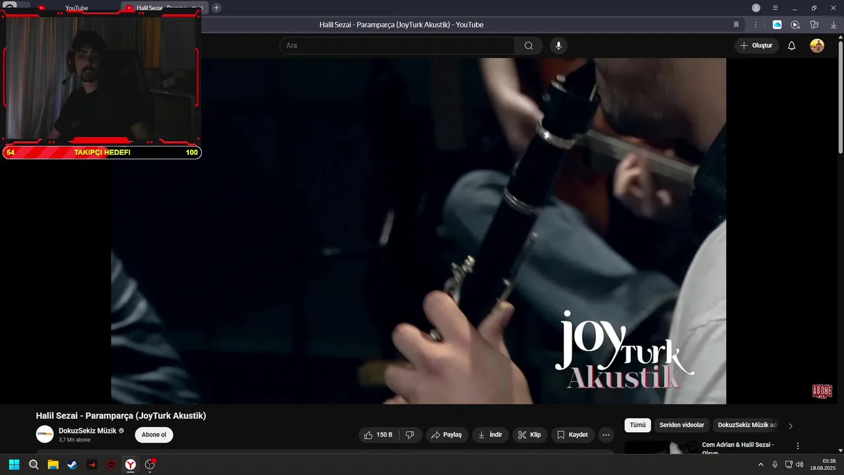The image size is (844, 475).
Task: Start voice search with the microphone icon
Action: [x=558, y=46]
